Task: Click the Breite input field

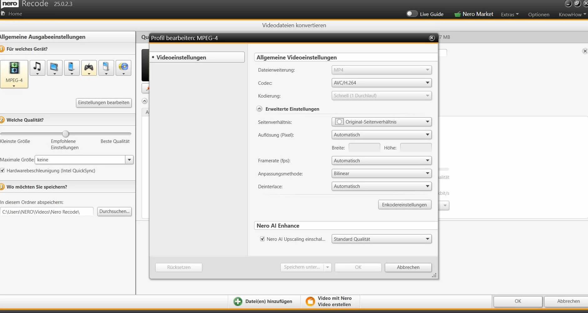Action: (364, 148)
